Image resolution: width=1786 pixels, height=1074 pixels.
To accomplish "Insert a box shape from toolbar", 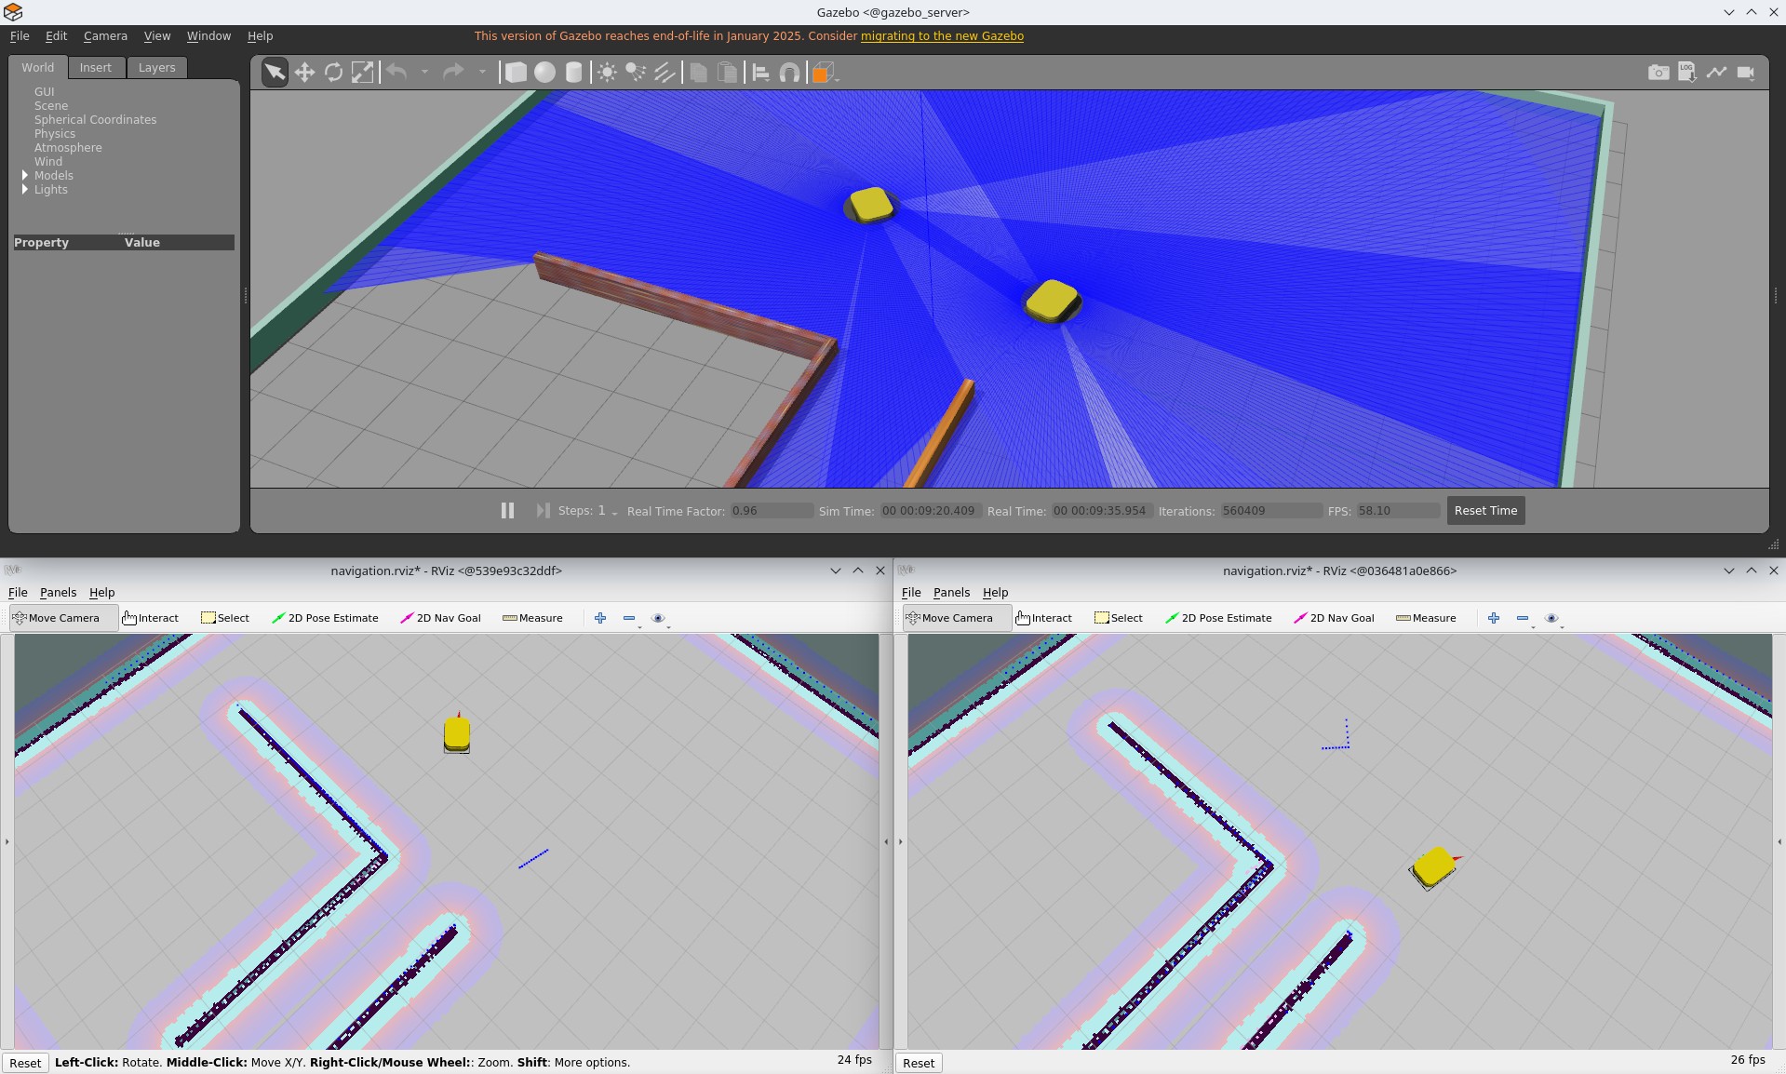I will (x=516, y=73).
